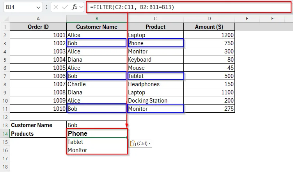The height and width of the screenshot is (172, 293).
Task: Cancel formula entry with the X icon
Action: [56, 7]
